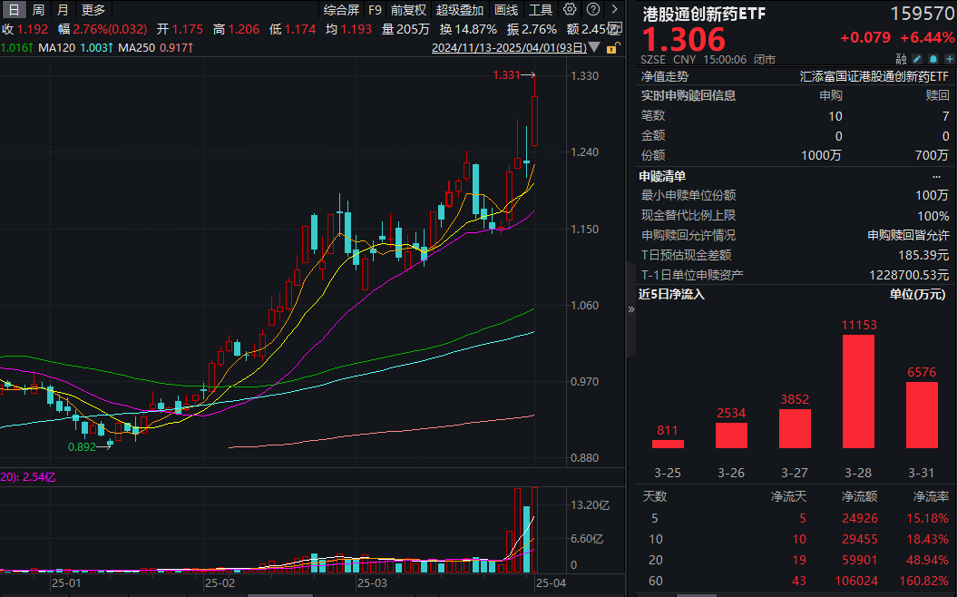Image resolution: width=957 pixels, height=597 pixels.
Task: Expand the toolbar with the right chevron icon
Action: [614, 9]
